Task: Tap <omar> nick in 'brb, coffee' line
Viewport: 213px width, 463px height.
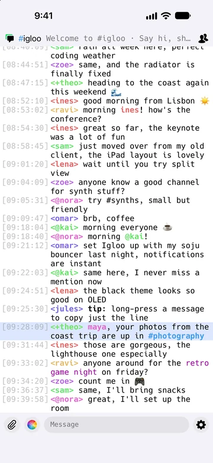Action: tap(64, 218)
